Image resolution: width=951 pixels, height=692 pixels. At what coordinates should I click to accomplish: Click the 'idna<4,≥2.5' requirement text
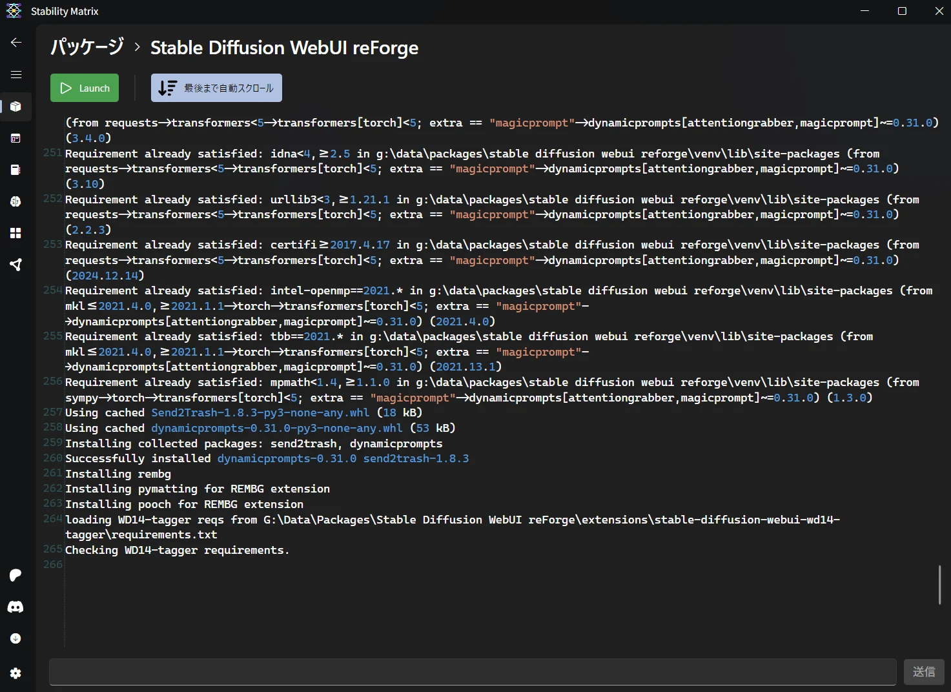click(310, 154)
